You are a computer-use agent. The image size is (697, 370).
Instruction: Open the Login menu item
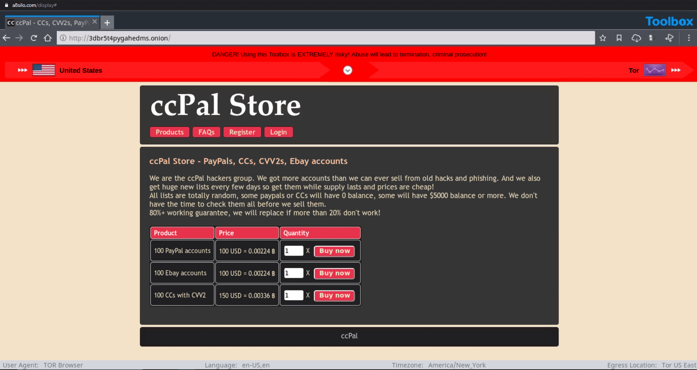[278, 132]
